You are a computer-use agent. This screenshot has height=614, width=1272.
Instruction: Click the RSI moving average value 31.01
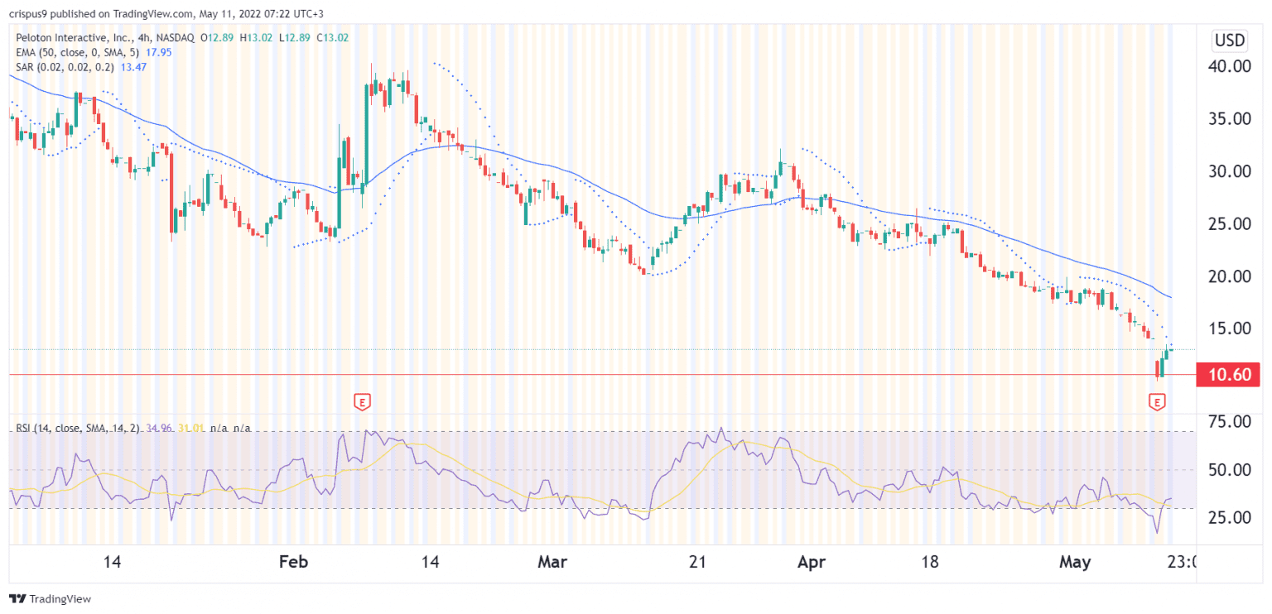(x=190, y=429)
